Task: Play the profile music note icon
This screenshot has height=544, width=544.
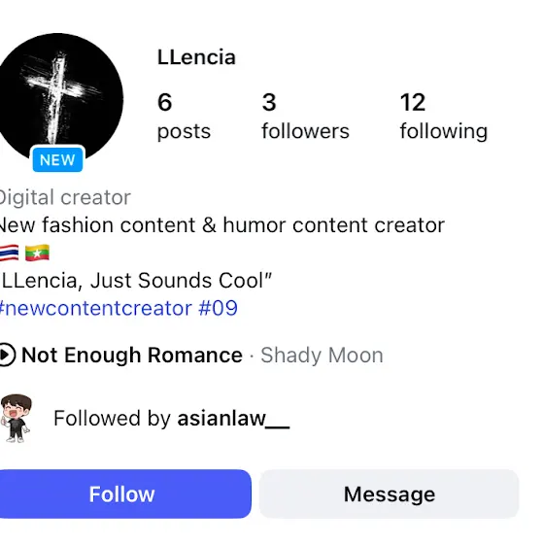Action: click(7, 355)
